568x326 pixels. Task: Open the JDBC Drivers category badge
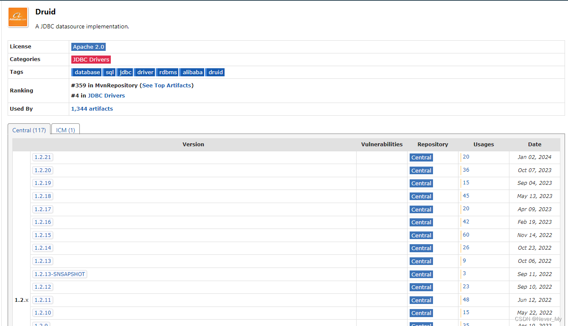pyautogui.click(x=91, y=59)
